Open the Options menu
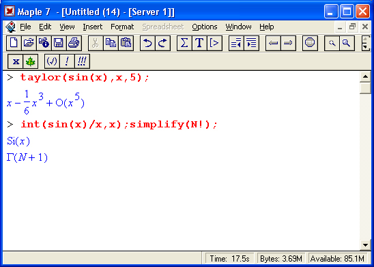The width and height of the screenshot is (374, 267). [205, 27]
